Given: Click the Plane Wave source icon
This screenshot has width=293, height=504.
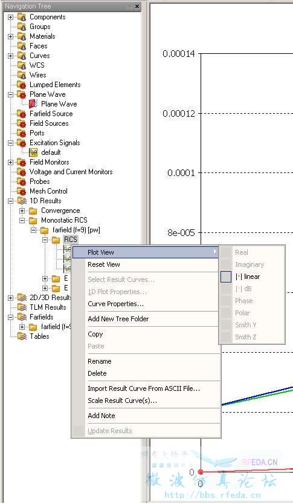Looking at the screenshot, I should 33,104.
